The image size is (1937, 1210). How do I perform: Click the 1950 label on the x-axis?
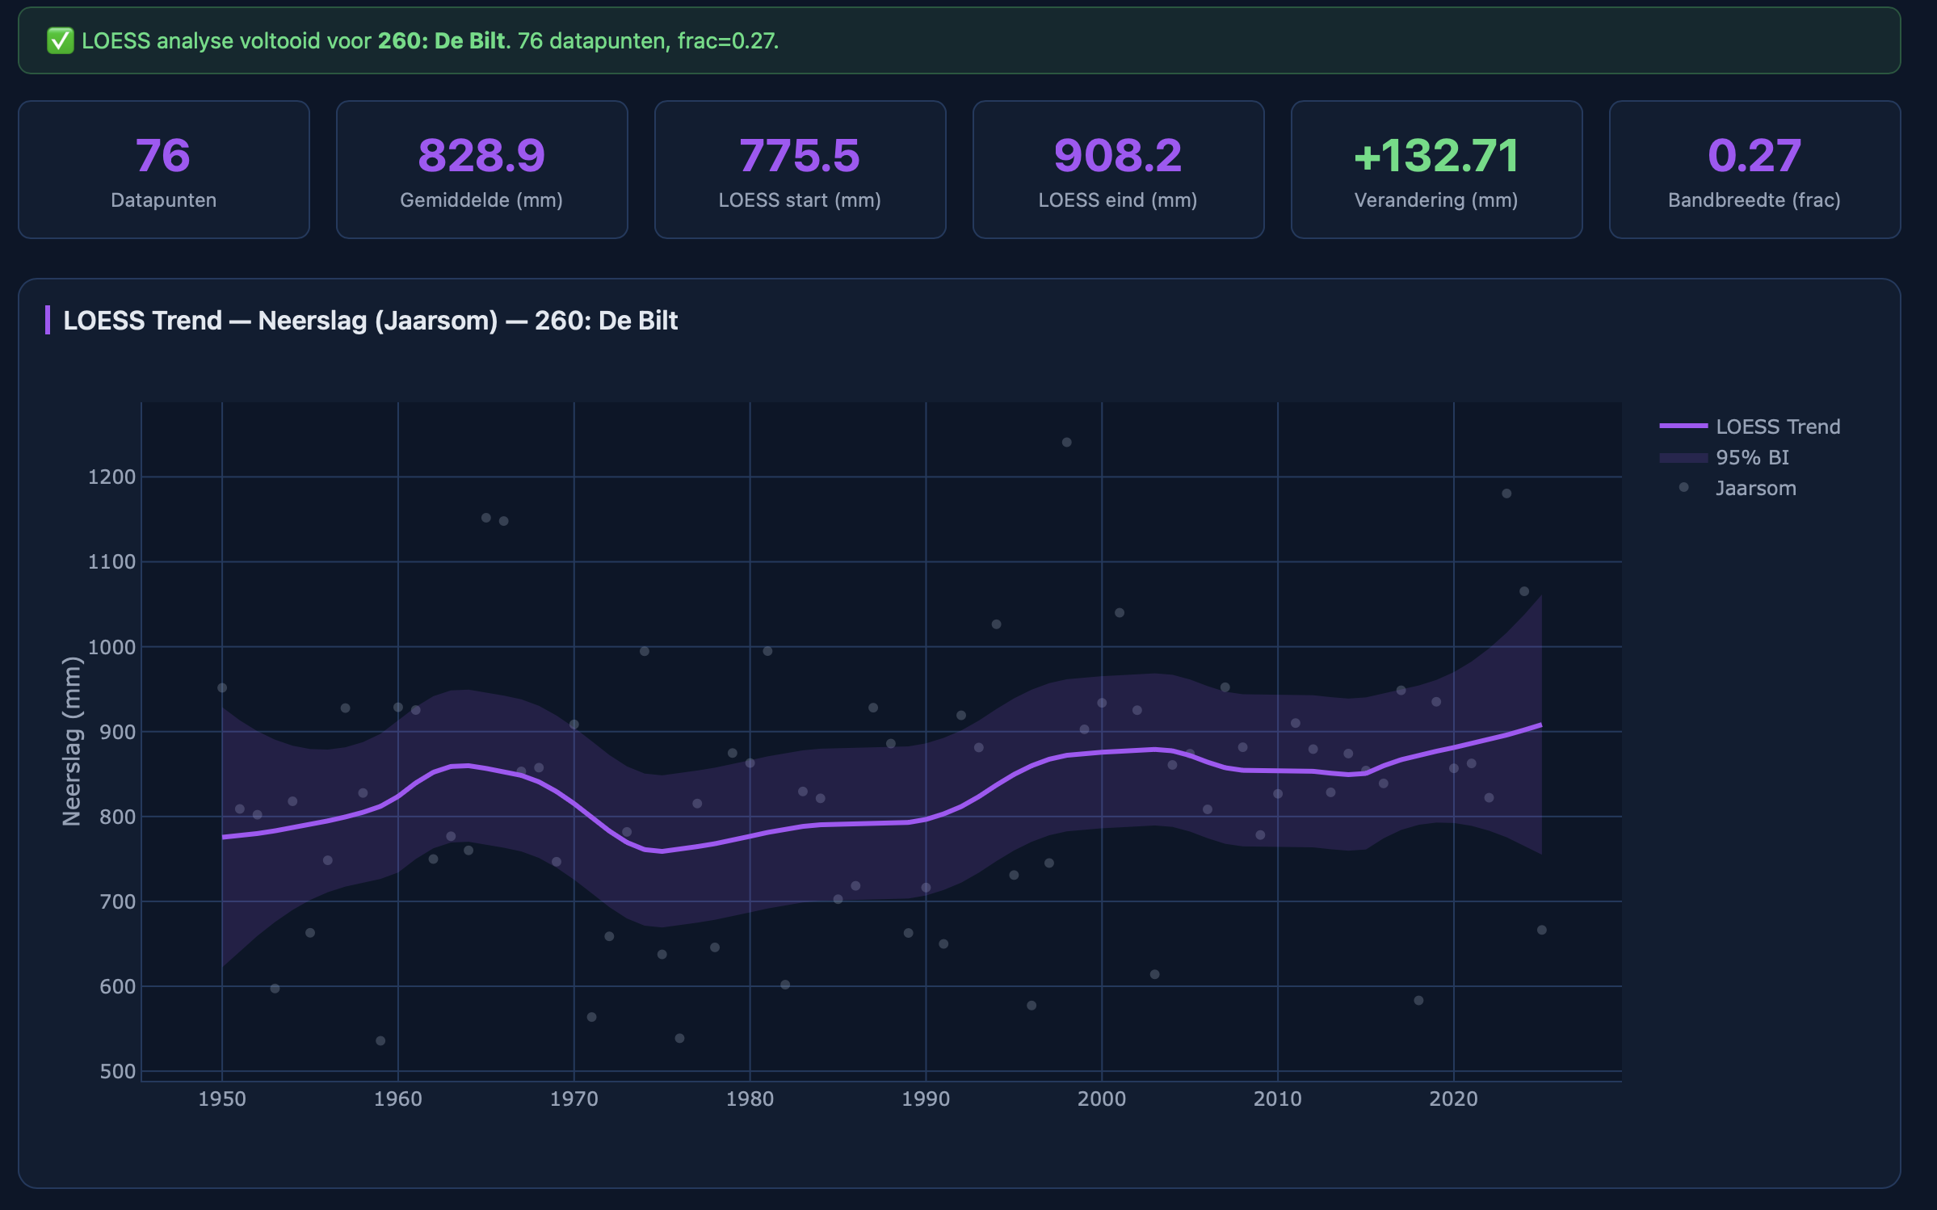pyautogui.click(x=222, y=1099)
